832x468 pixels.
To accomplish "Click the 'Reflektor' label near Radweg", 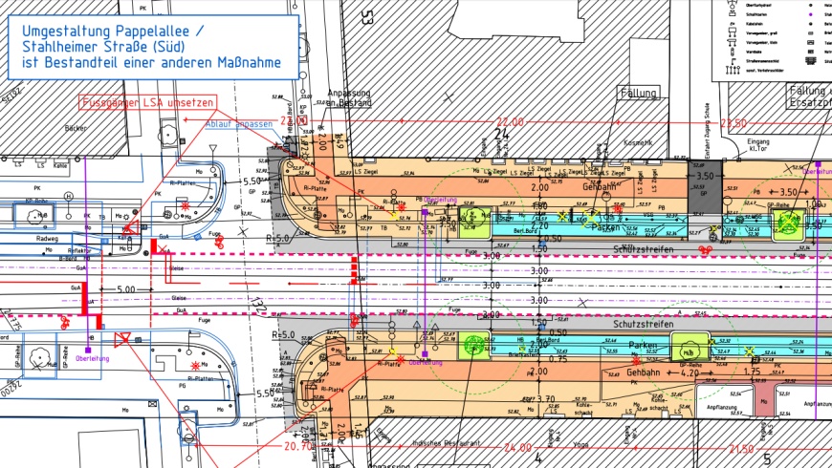I will tap(79, 250).
